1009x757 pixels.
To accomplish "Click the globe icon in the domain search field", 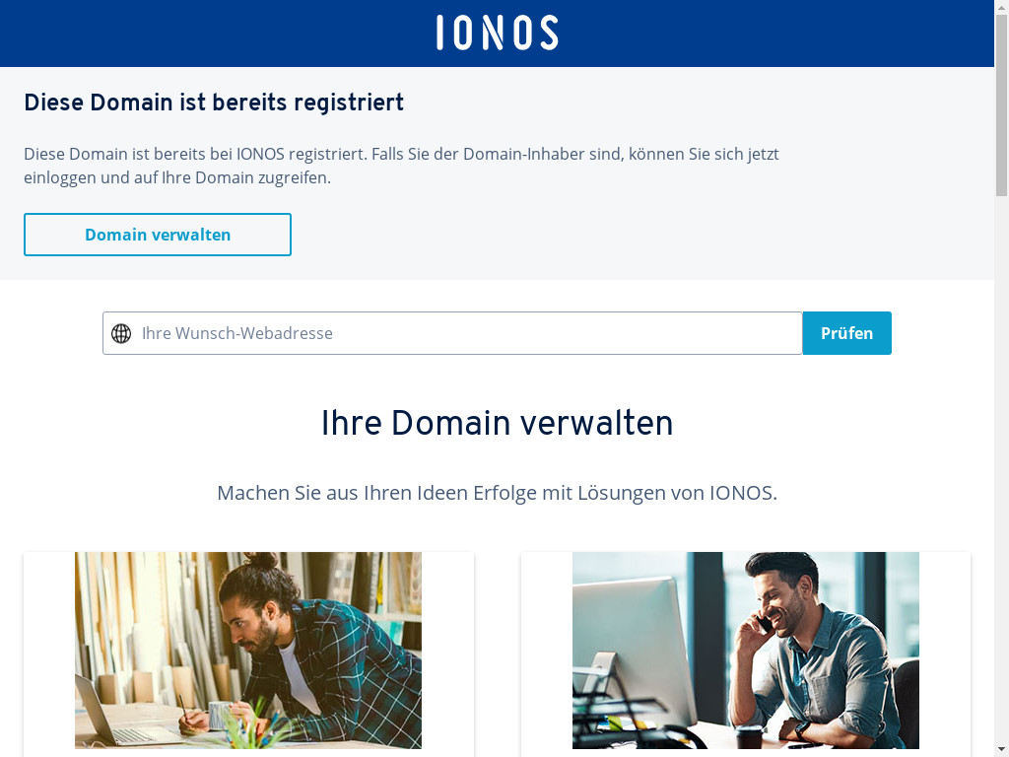I will (121, 333).
